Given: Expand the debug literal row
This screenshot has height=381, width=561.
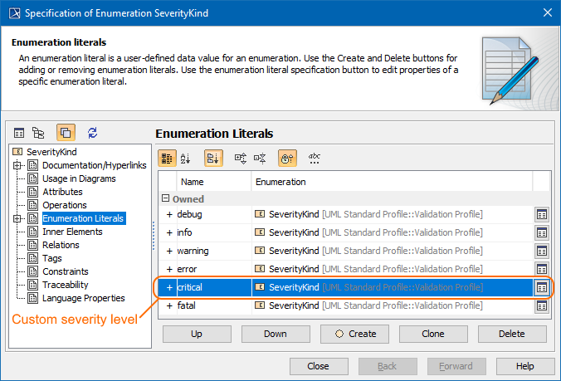Looking at the screenshot, I should pyautogui.click(x=169, y=214).
